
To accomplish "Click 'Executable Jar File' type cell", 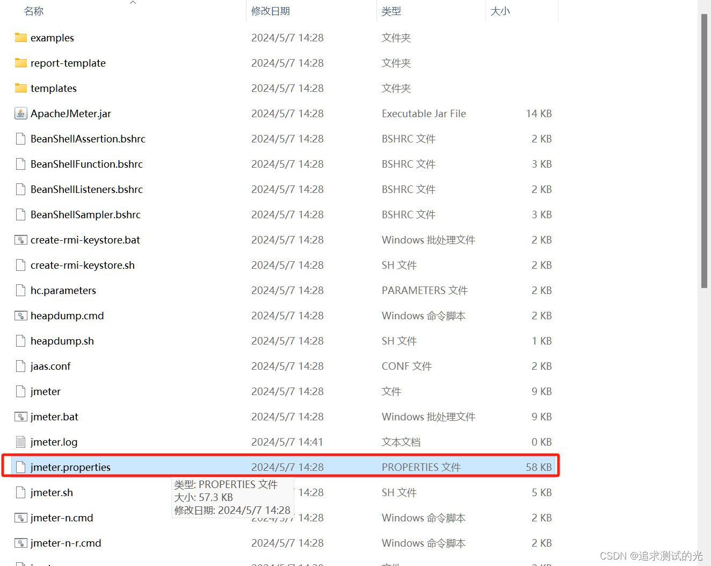I will (424, 113).
